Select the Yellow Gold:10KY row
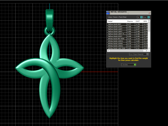 point(127,27)
